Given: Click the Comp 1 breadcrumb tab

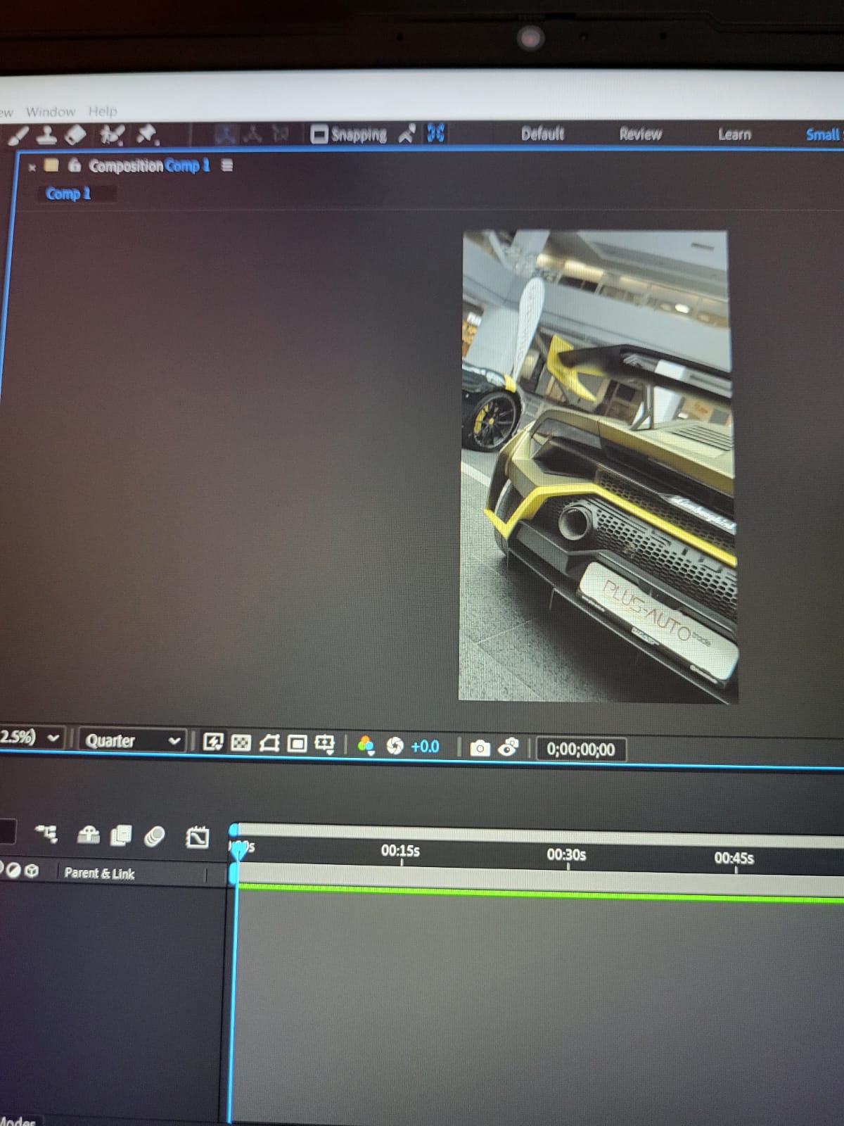Looking at the screenshot, I should pos(68,193).
